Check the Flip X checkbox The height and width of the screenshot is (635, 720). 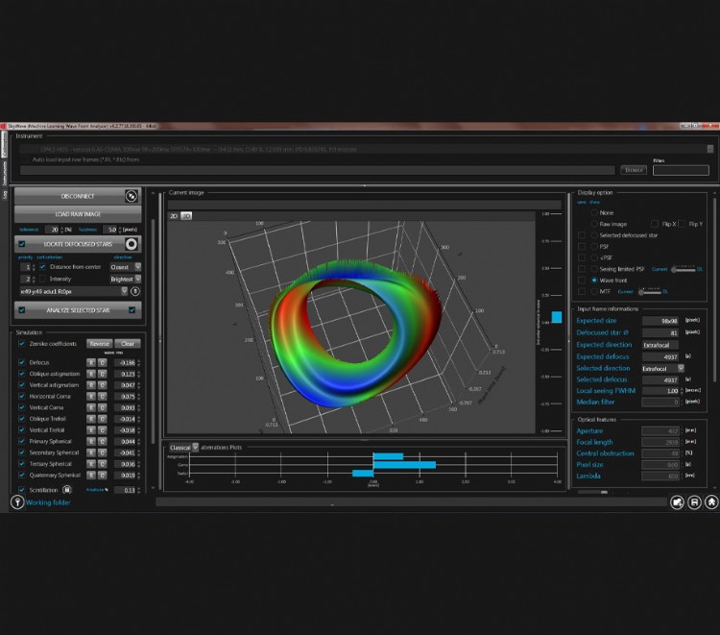[x=655, y=224]
